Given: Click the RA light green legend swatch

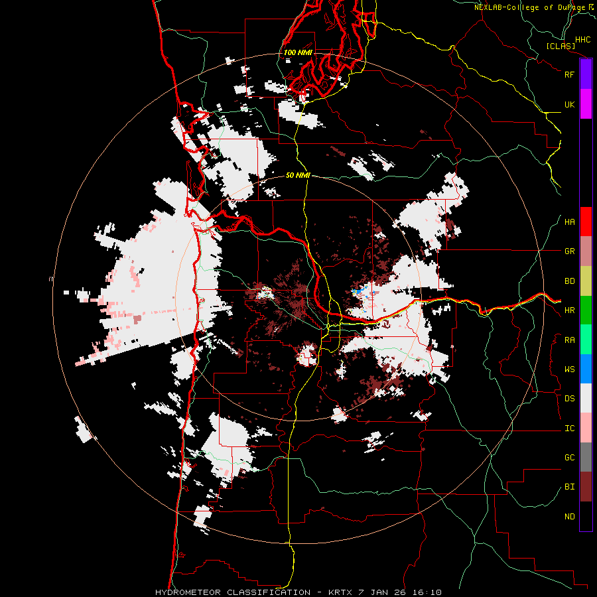Looking at the screenshot, I should [x=586, y=340].
